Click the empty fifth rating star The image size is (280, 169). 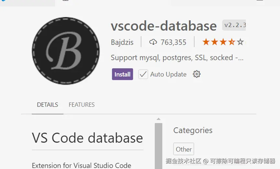click(x=241, y=42)
